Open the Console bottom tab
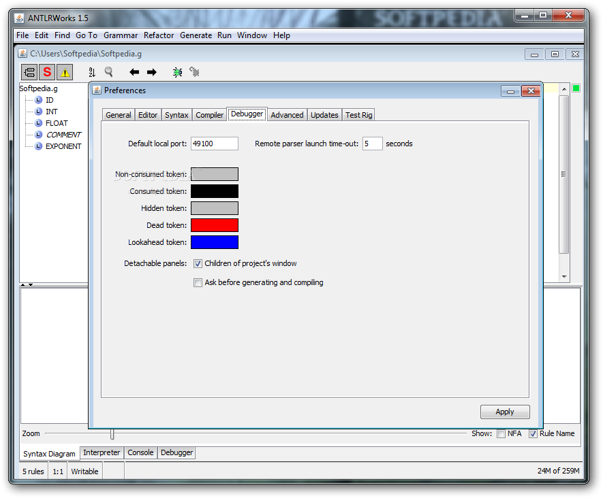Image resolution: width=603 pixels, height=498 pixels. click(140, 452)
